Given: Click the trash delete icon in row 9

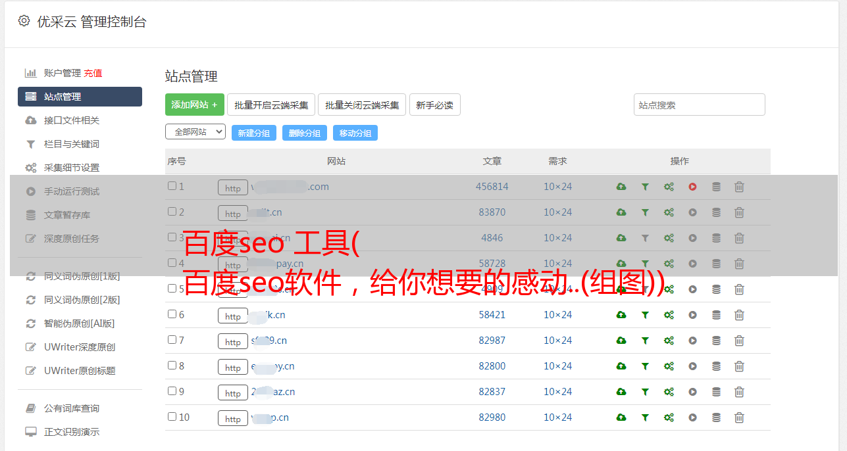Looking at the screenshot, I should coord(739,392).
